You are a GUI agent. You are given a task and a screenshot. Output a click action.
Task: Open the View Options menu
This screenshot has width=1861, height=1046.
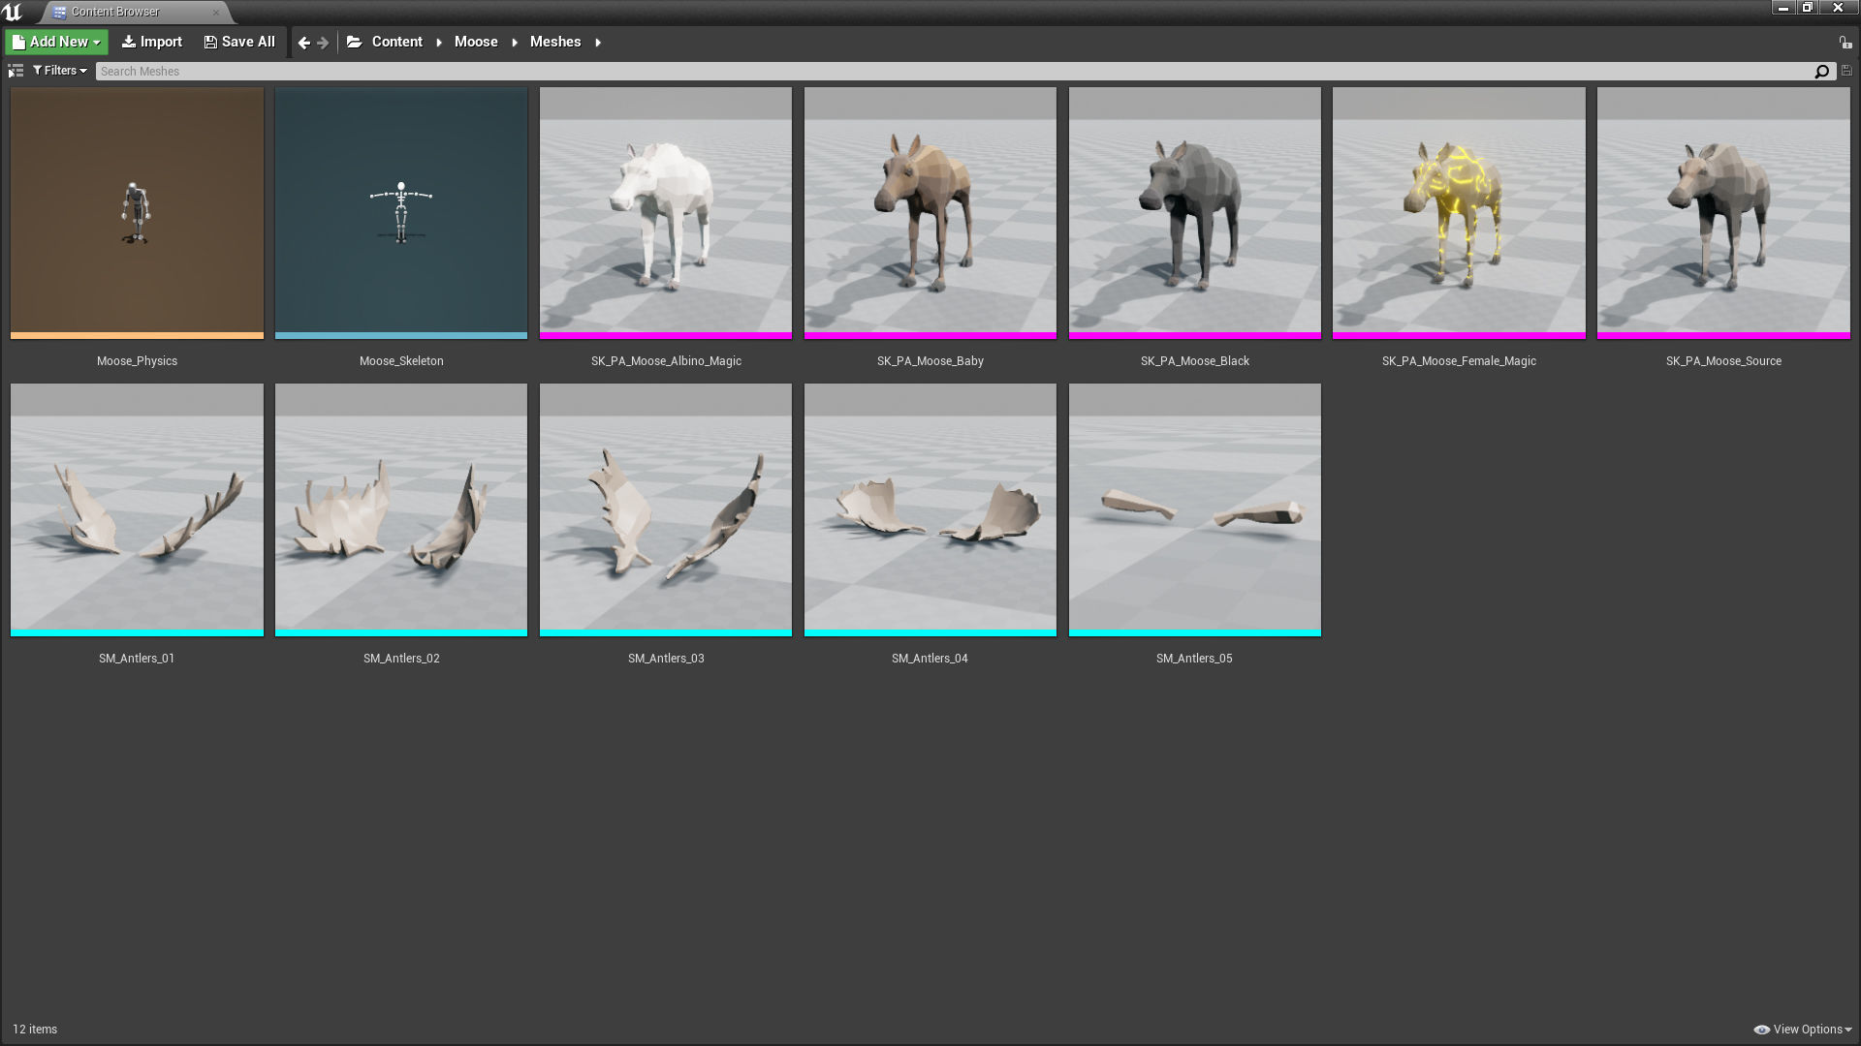1803,1030
